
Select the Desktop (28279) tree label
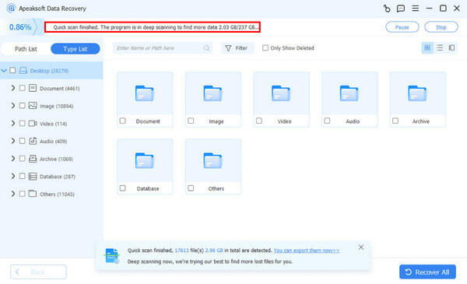point(50,71)
